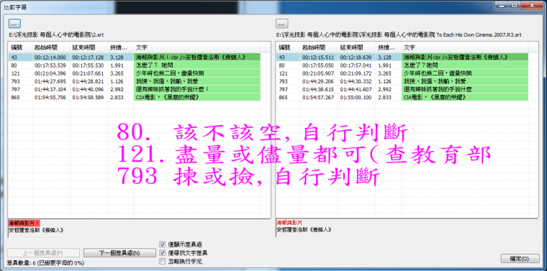Click red 海報與影片 text in right preview
This screenshot has width=547, height=271.
(289, 222)
